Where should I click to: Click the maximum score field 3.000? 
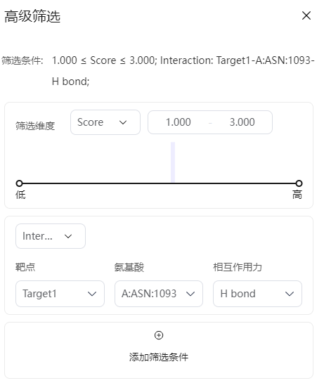(x=242, y=122)
